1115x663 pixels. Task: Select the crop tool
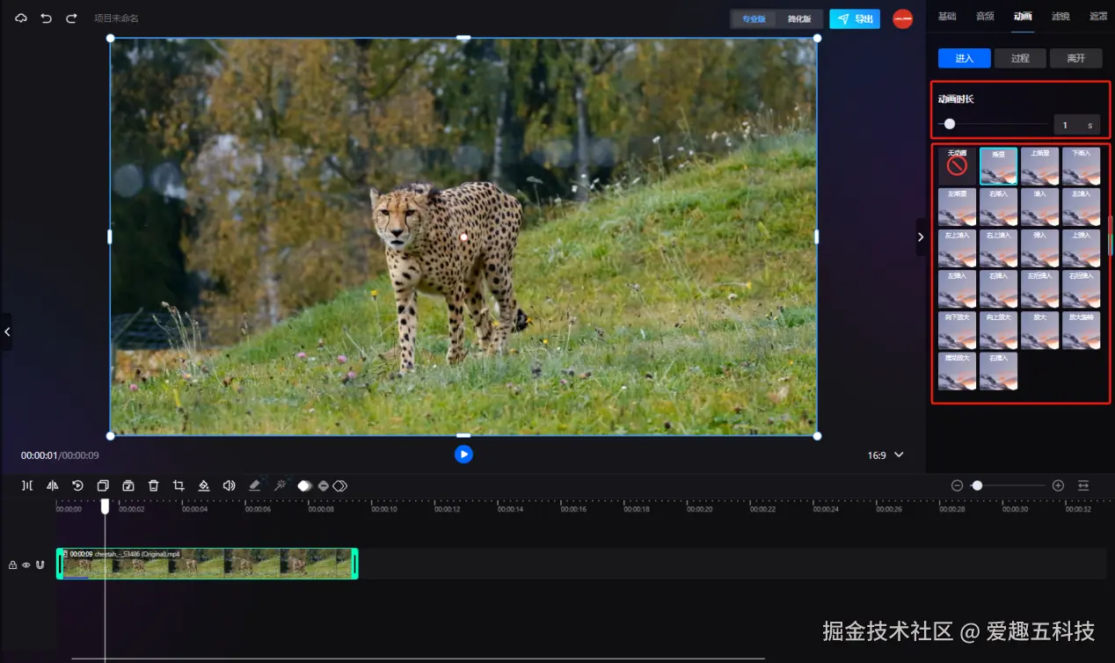point(179,485)
